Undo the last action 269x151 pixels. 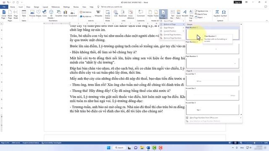(8, 3)
